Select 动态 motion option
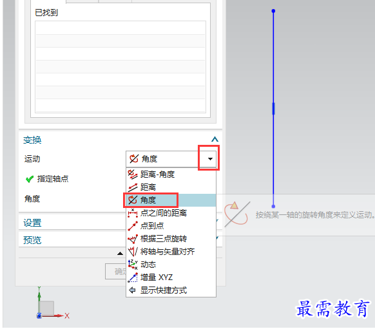The width and height of the screenshot is (375, 329). click(x=171, y=265)
